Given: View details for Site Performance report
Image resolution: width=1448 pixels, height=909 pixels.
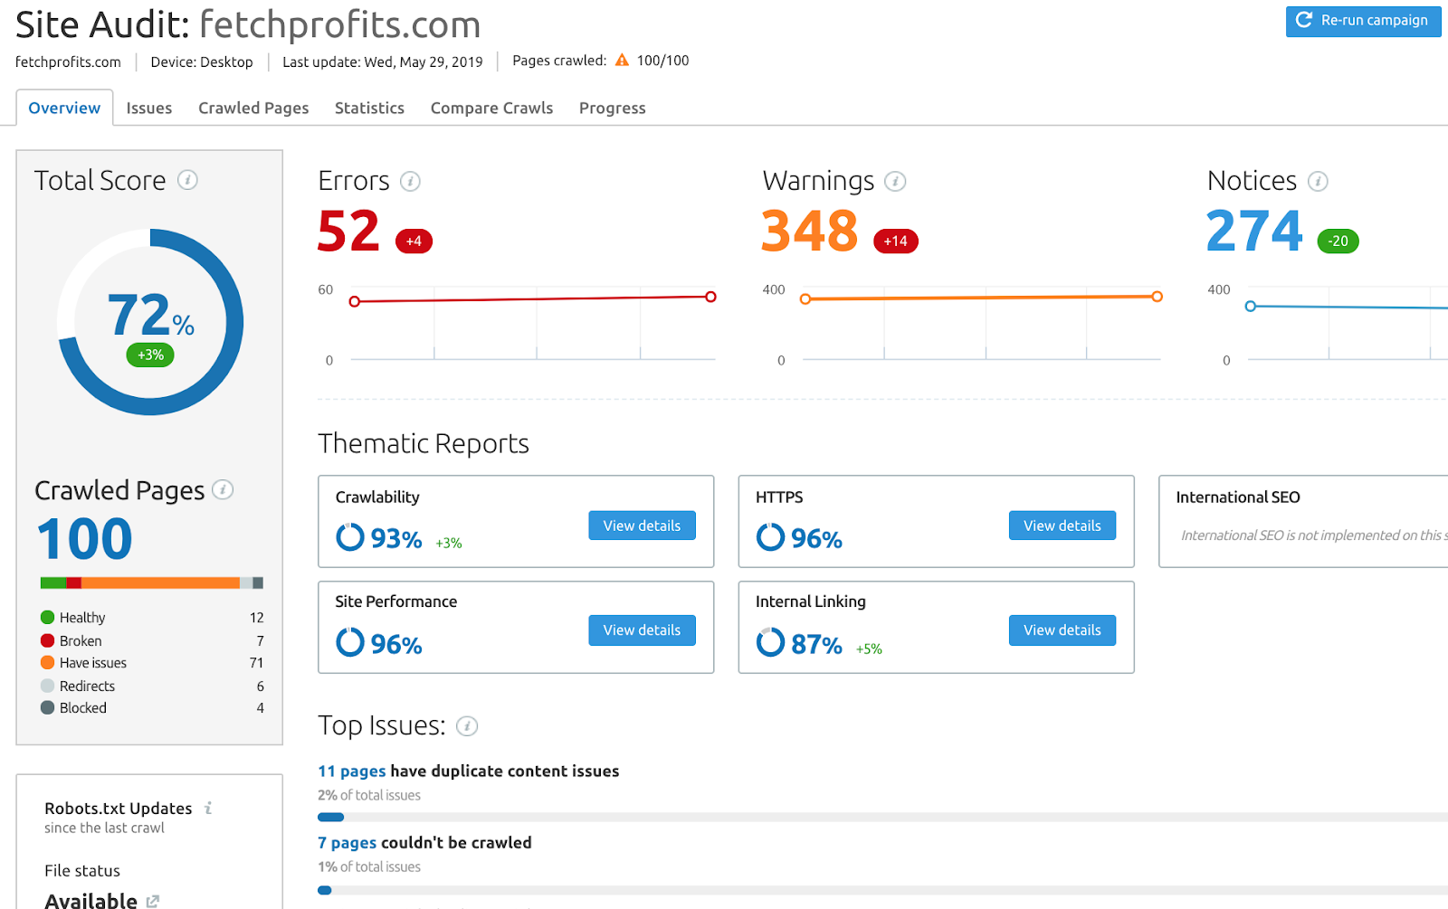Looking at the screenshot, I should click(x=642, y=630).
